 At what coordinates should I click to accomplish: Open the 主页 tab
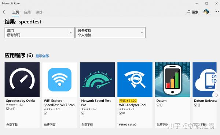coord(15,12)
